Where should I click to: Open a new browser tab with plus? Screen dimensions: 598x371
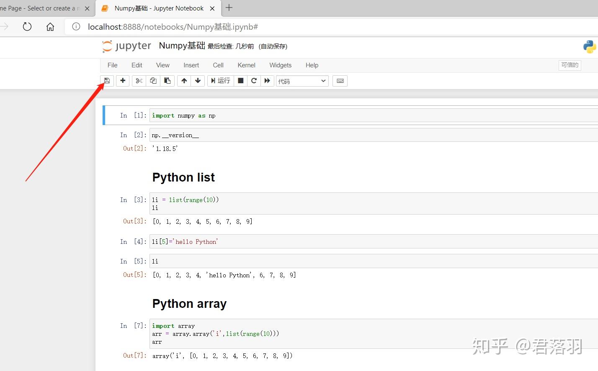[229, 8]
